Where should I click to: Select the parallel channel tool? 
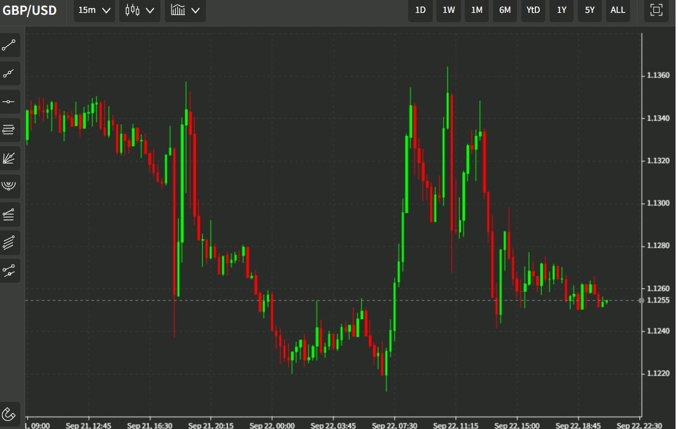(x=9, y=243)
